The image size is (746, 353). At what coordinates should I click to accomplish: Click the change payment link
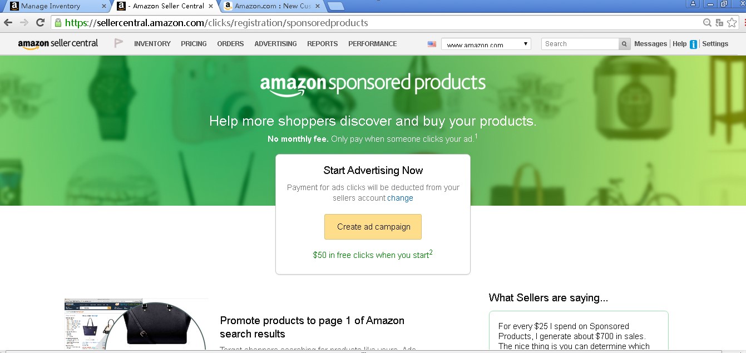[x=400, y=198]
